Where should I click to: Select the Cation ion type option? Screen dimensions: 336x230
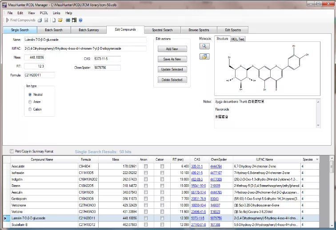[30, 109]
